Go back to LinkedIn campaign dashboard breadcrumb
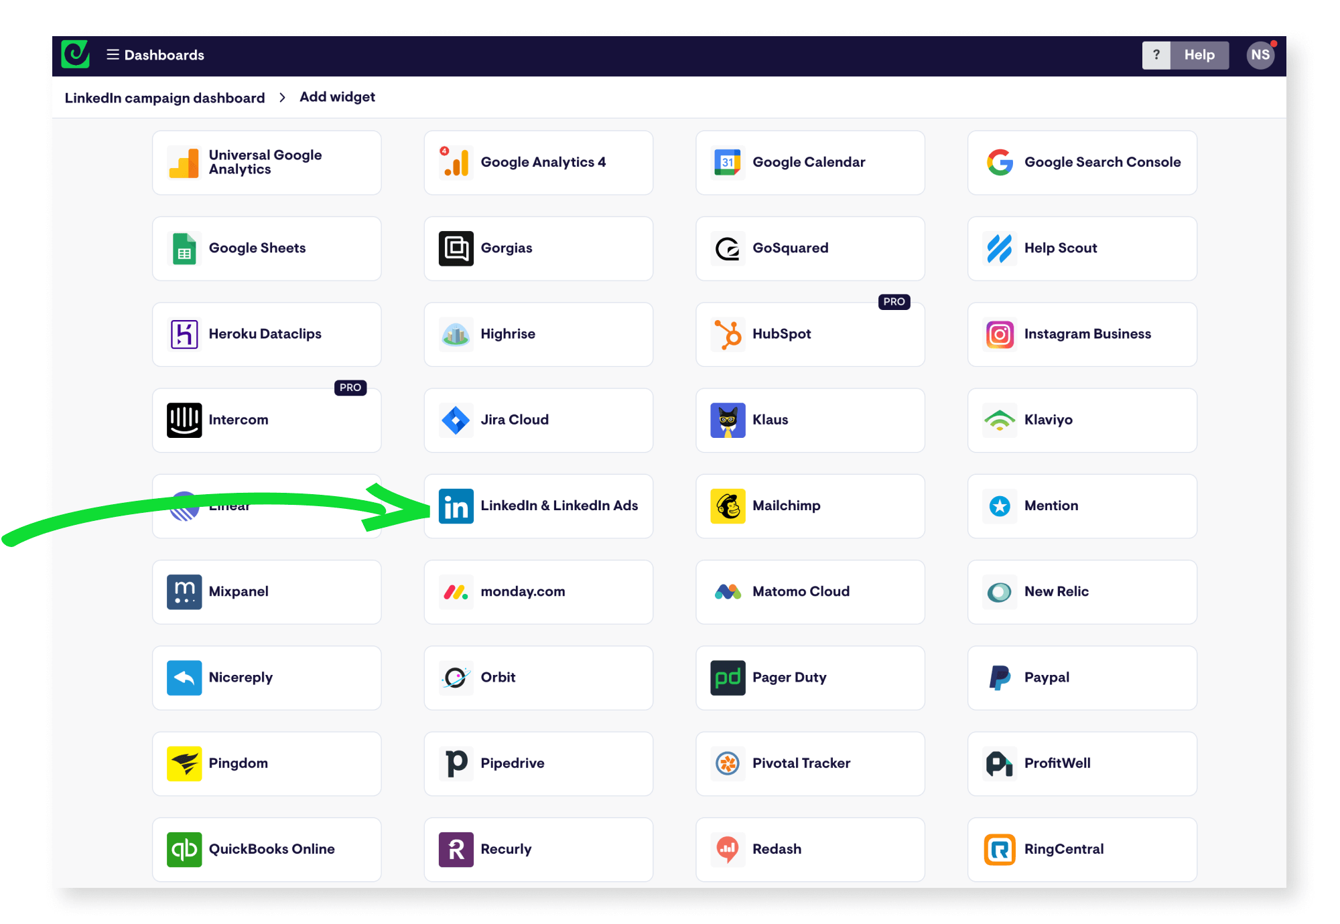This screenshot has height=924, width=1340. (x=165, y=98)
